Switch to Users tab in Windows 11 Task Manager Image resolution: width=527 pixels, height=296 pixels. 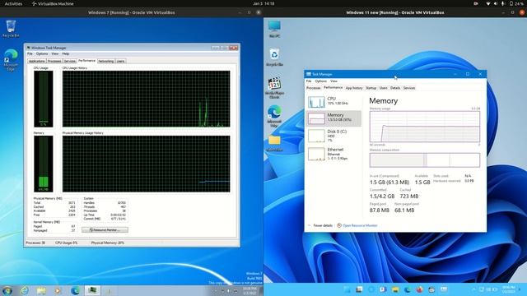tap(384, 88)
